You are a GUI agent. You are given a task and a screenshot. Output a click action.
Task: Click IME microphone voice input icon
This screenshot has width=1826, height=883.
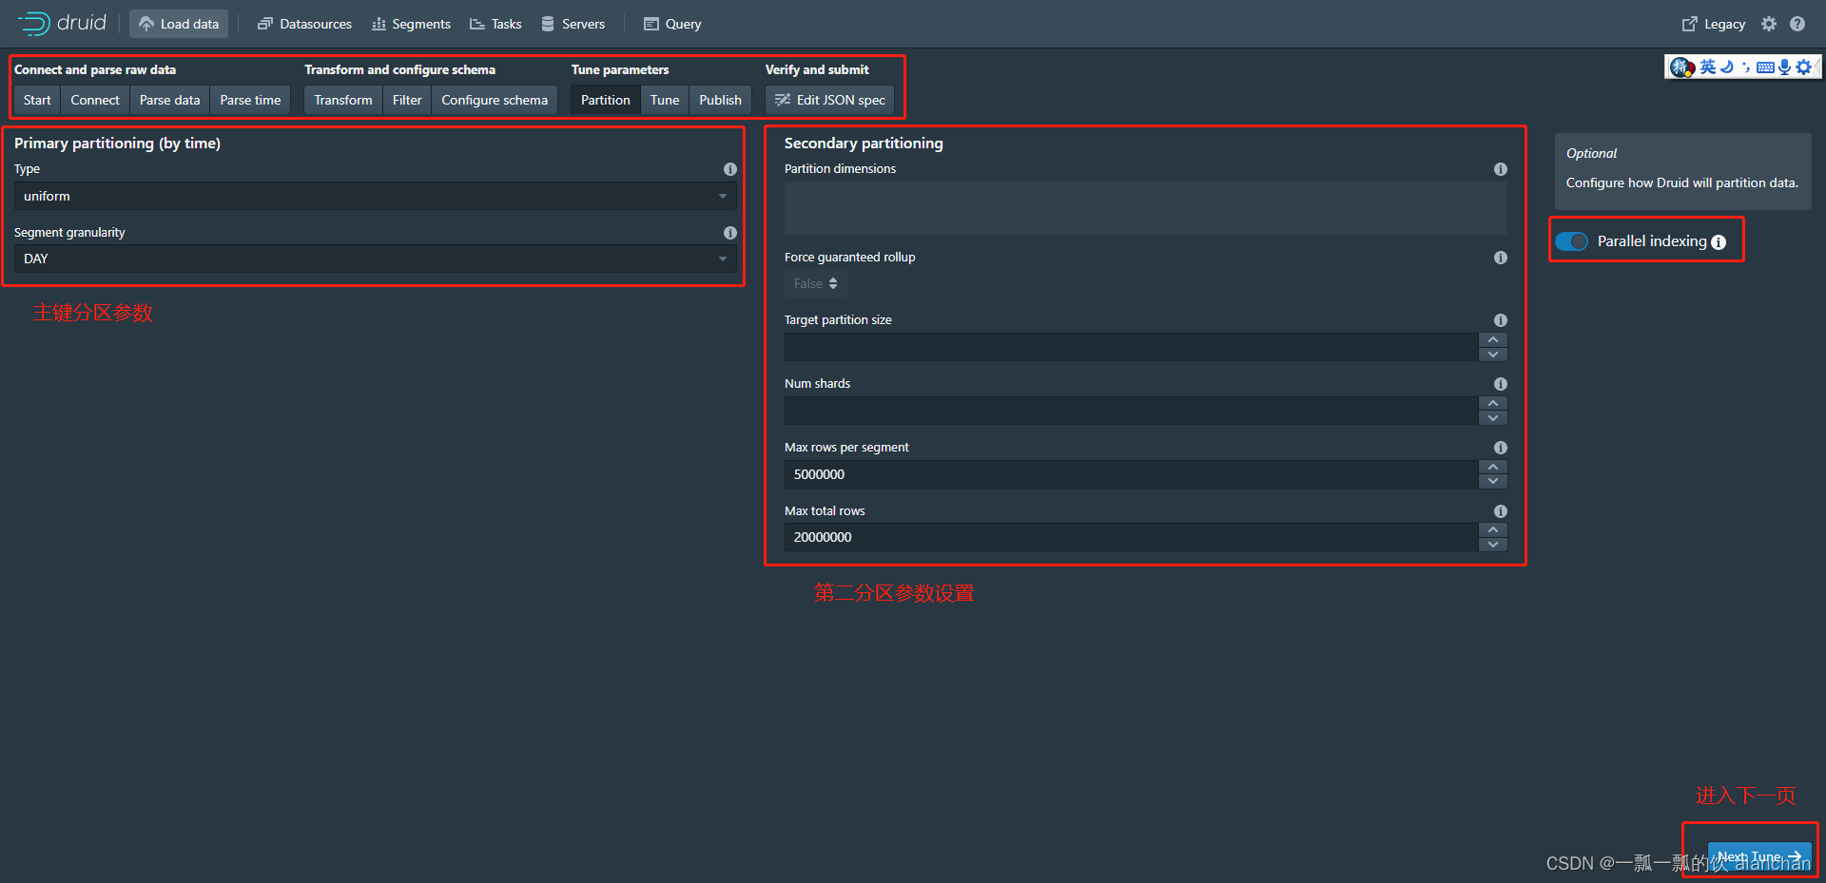click(1784, 67)
